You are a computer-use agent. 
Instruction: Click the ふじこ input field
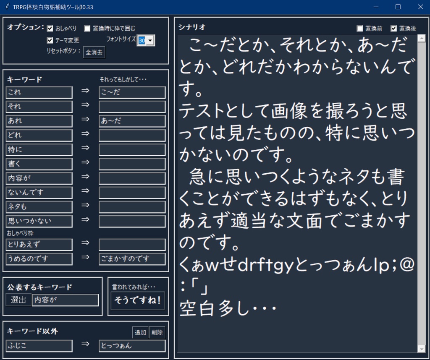tap(39, 346)
